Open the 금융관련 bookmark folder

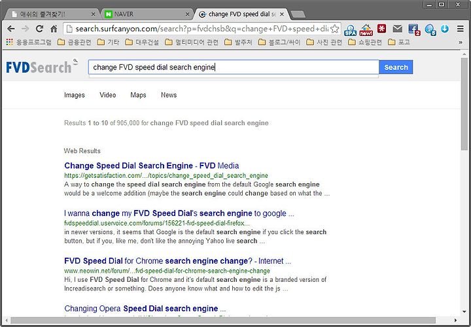tap(74, 43)
